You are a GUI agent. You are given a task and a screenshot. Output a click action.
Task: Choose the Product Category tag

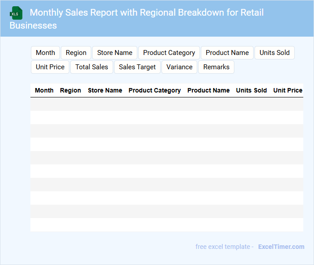(169, 53)
